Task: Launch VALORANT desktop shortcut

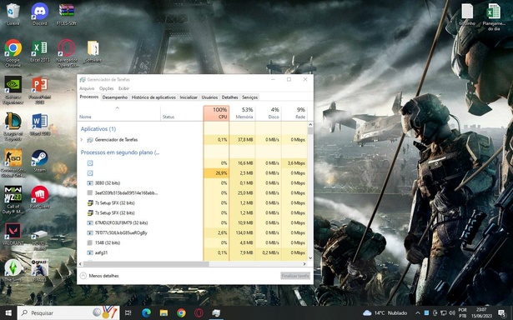Action: [x=13, y=233]
